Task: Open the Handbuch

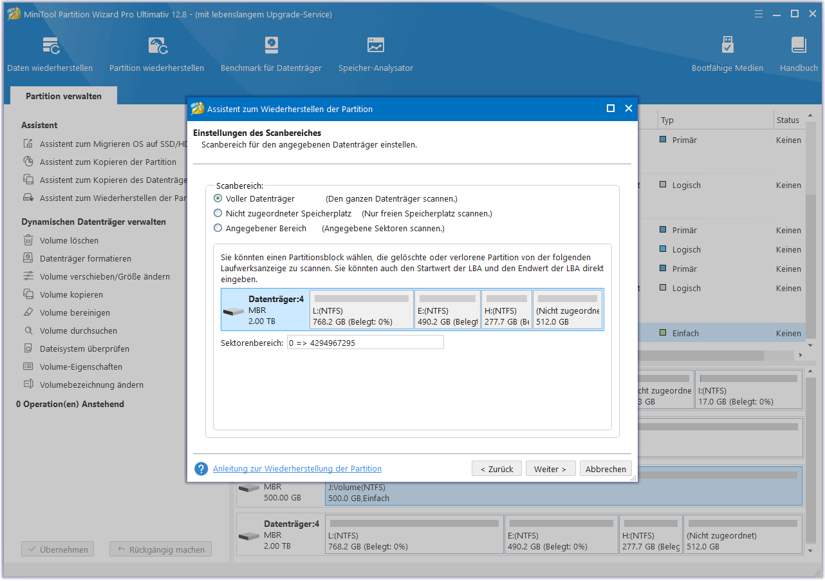Action: tap(799, 55)
